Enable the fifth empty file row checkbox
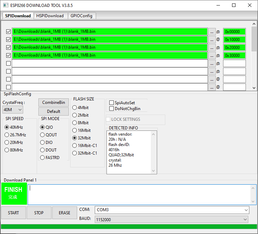Screen dimensions: 258x234 [x=8, y=63]
